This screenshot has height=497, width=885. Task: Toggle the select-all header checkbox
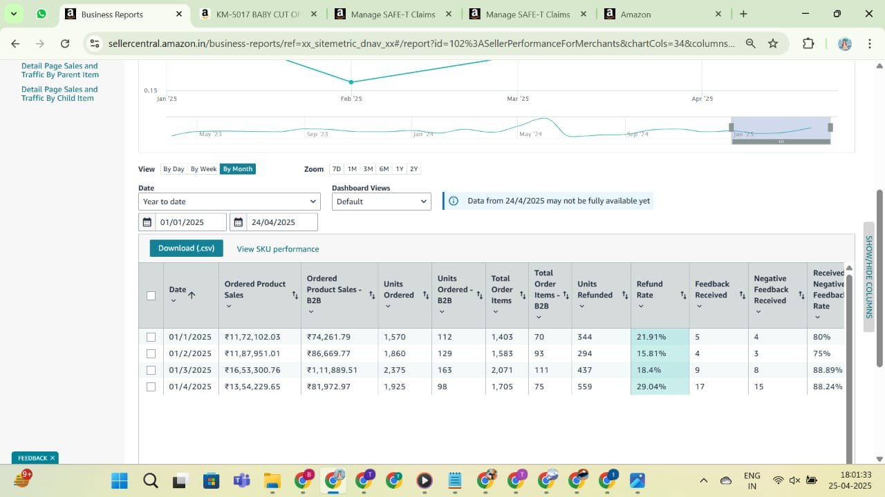(x=151, y=295)
